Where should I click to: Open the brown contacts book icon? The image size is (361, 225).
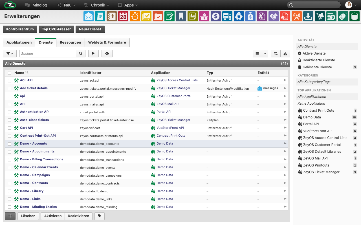point(112,16)
